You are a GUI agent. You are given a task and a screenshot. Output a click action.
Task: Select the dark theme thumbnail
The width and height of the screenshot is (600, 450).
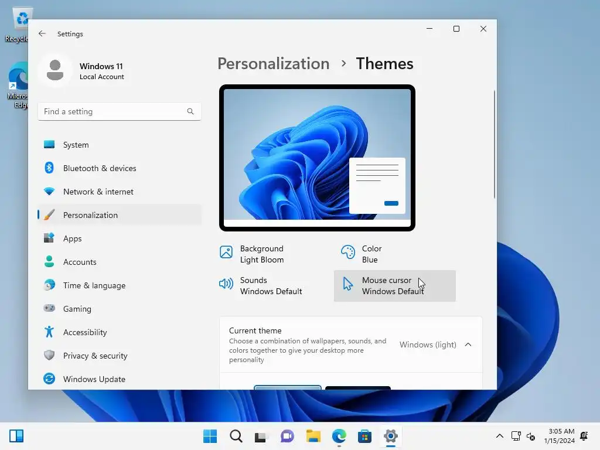(x=358, y=388)
